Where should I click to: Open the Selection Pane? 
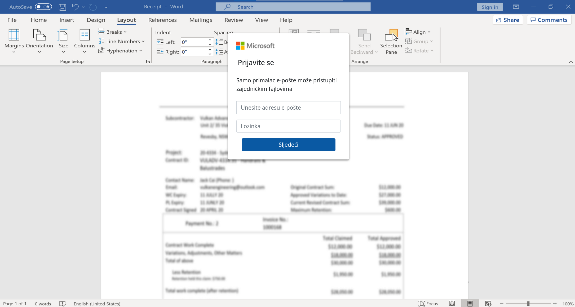391,42
